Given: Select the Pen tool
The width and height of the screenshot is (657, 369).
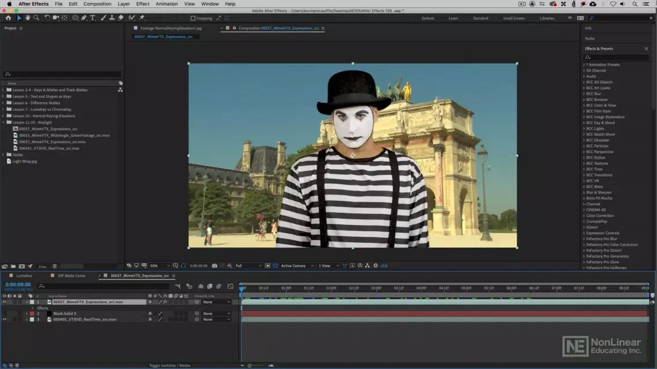Looking at the screenshot, I should [84, 18].
